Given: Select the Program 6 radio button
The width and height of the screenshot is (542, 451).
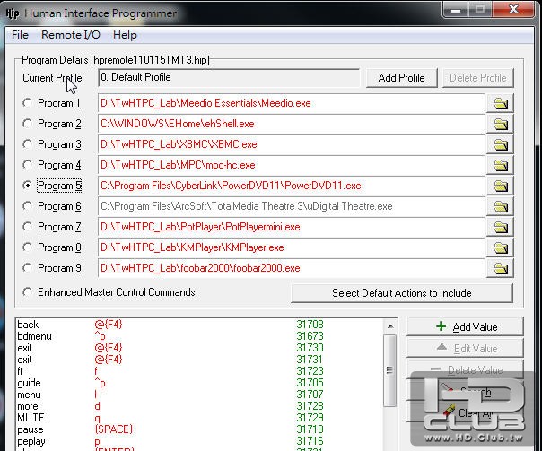Looking at the screenshot, I should (27, 206).
